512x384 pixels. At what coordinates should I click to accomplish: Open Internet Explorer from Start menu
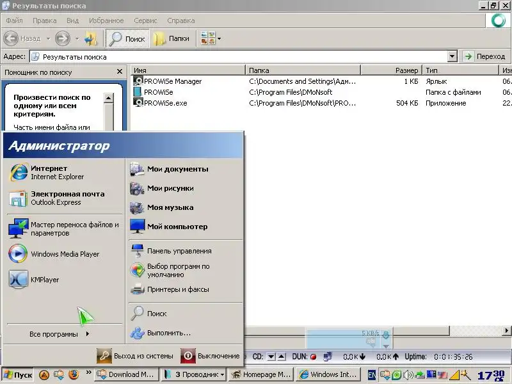tap(63, 172)
